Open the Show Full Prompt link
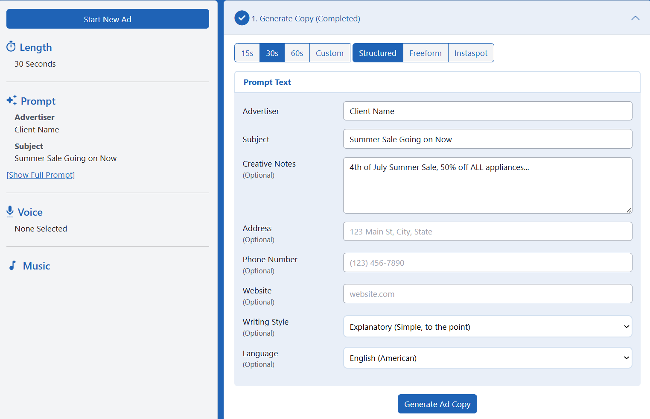 coord(41,175)
